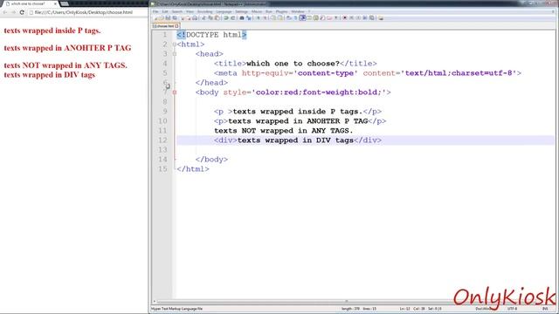Click Synchronize Vertical Scrolling icon
Screen dimensions: 559x314
coord(273,17)
